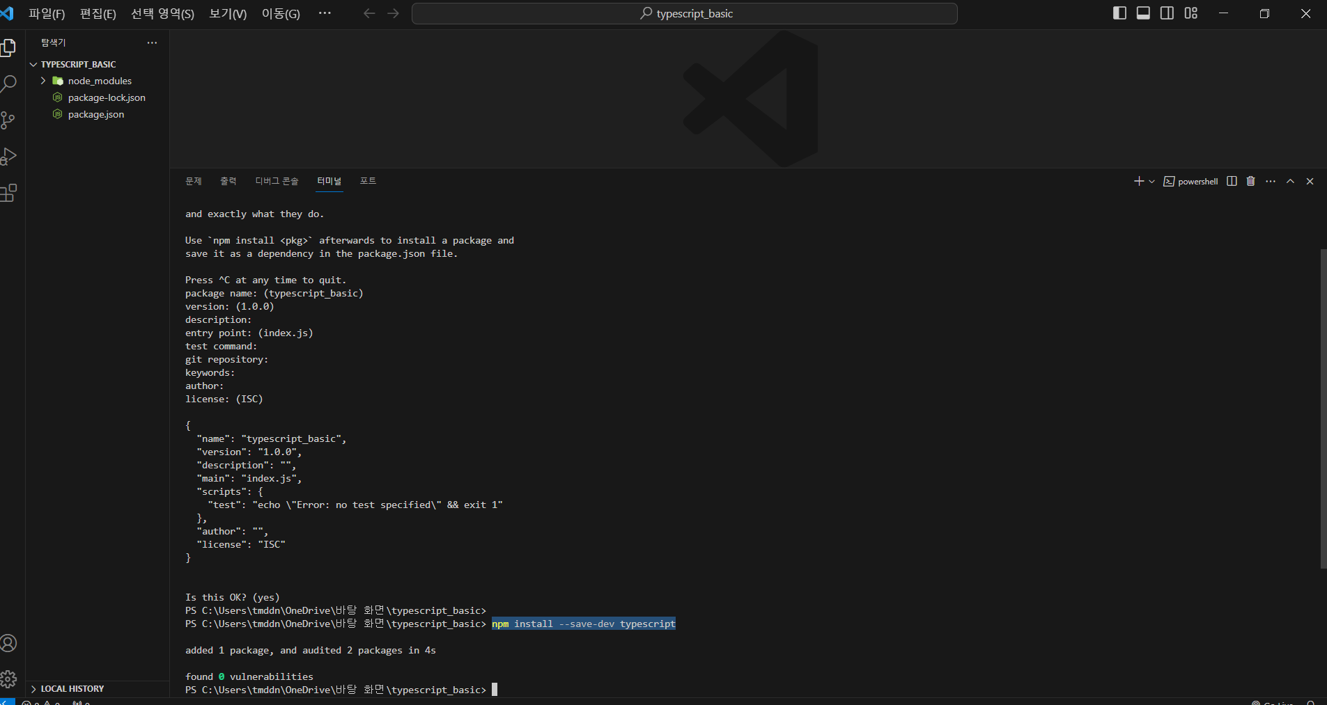Open the Run and Debug view
This screenshot has height=705, width=1327.
click(8, 157)
